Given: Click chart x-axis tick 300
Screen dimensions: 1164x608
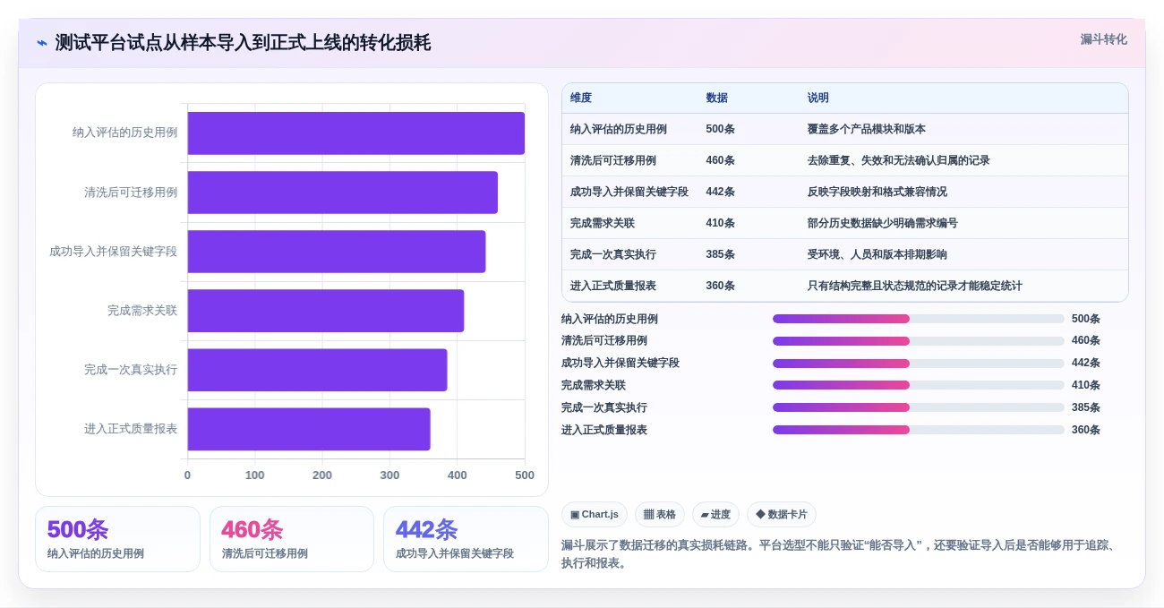Looking at the screenshot, I should point(389,475).
